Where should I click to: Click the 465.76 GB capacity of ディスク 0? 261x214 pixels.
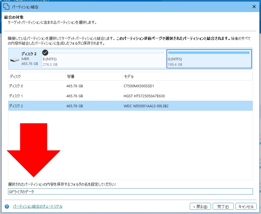75,86
